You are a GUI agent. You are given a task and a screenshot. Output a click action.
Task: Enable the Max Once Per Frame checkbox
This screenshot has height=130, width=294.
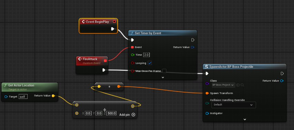point(164,71)
